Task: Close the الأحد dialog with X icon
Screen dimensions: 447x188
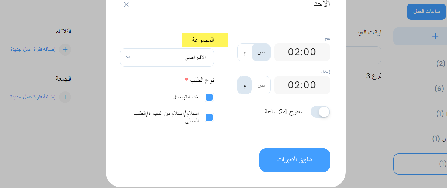Action: 126,4
